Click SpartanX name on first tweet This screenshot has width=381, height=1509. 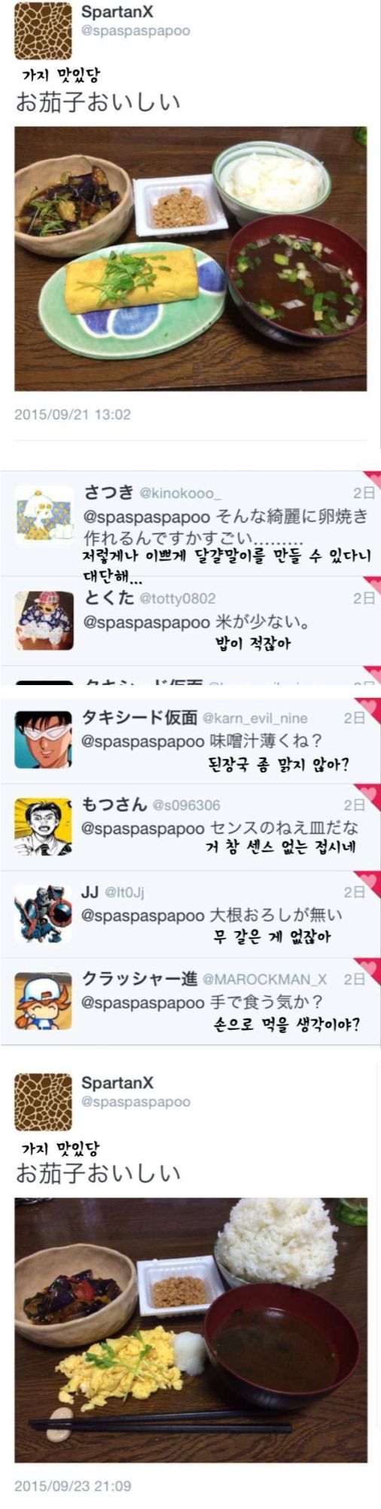tap(117, 11)
